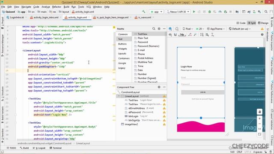Open the Build tool window
This screenshot has height=154, width=274.
(x=24, y=148)
